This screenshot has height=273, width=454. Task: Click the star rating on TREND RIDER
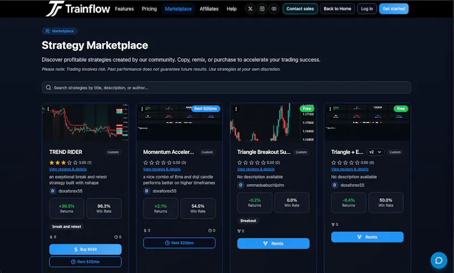click(64, 163)
